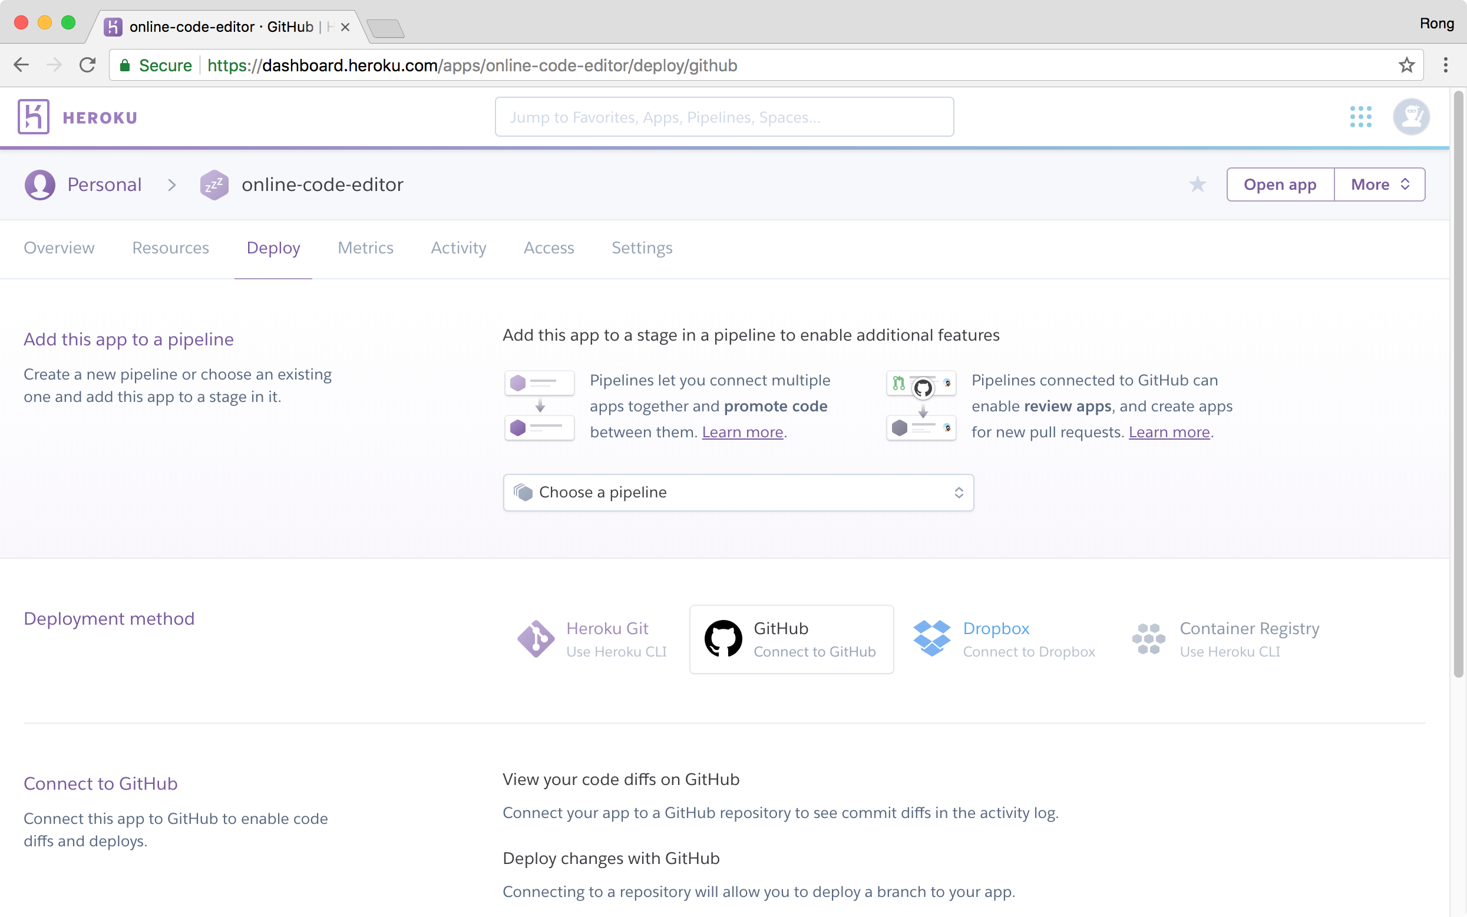
Task: Close the online-code-editor browser tab
Action: pyautogui.click(x=345, y=27)
